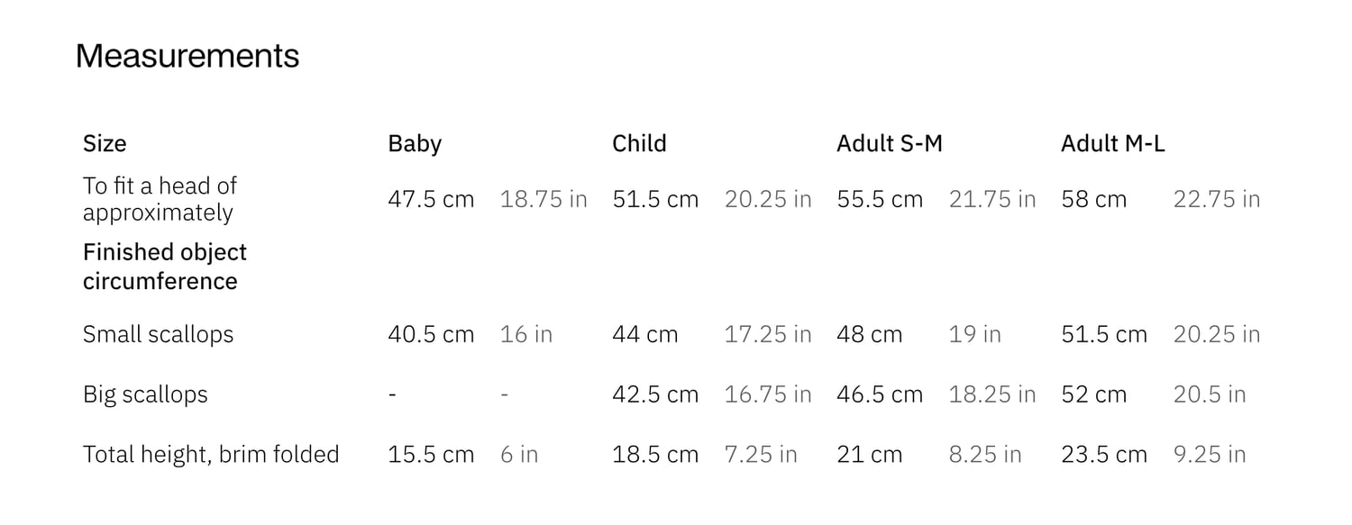Select the Small scallops row label
This screenshot has height=525, width=1352.
(x=158, y=334)
